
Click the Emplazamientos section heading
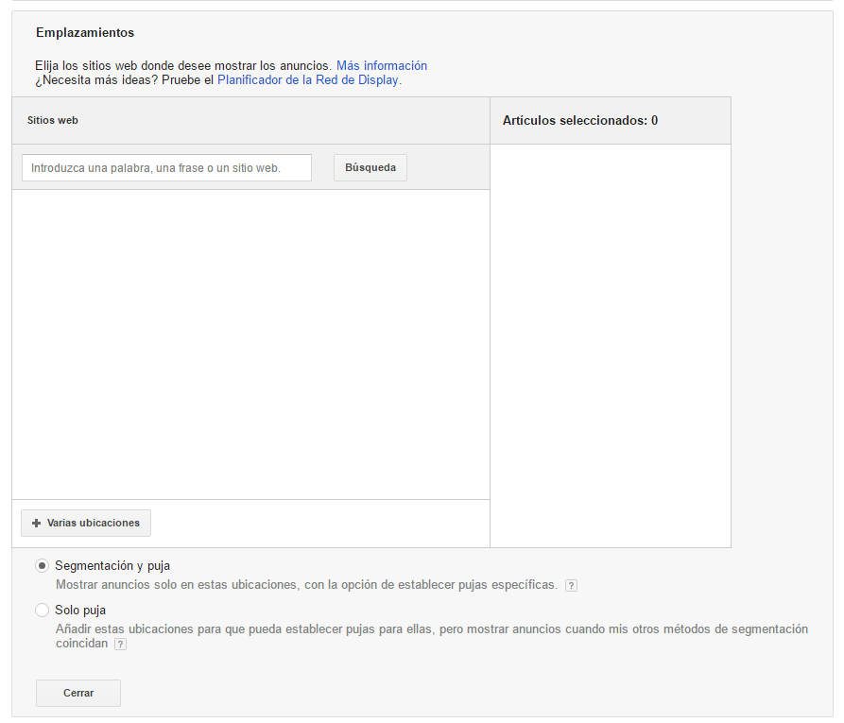(85, 33)
